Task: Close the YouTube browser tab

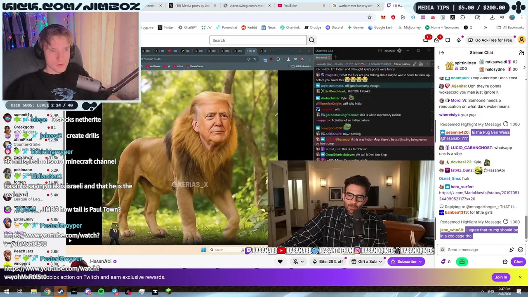Action: click(324, 6)
